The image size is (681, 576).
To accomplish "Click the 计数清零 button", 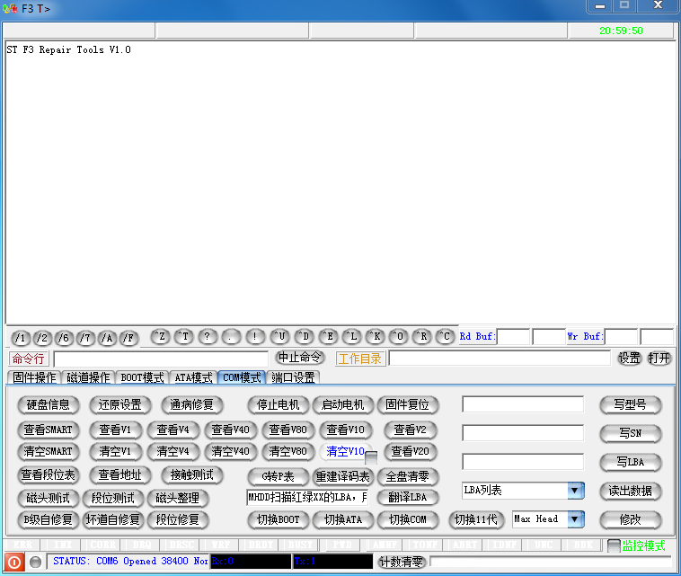I will [402, 563].
